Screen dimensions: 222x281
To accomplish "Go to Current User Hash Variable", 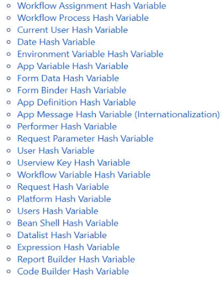I will pyautogui.click(x=73, y=30).
